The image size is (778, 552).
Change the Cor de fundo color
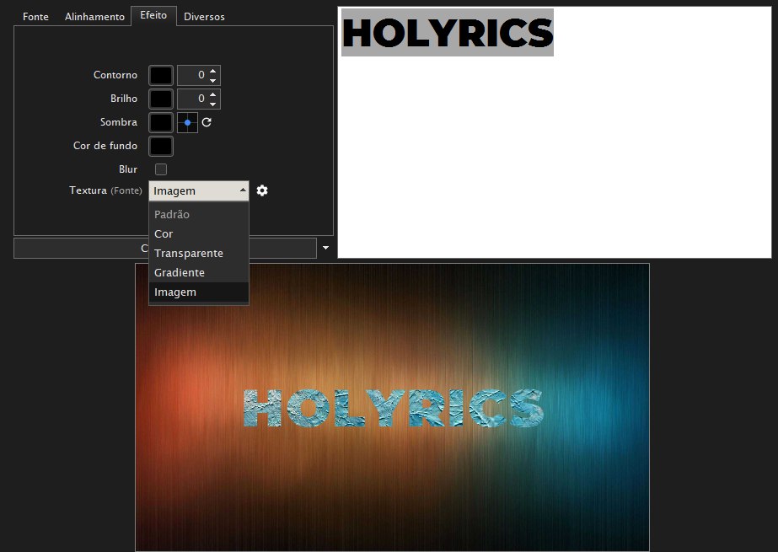point(161,146)
